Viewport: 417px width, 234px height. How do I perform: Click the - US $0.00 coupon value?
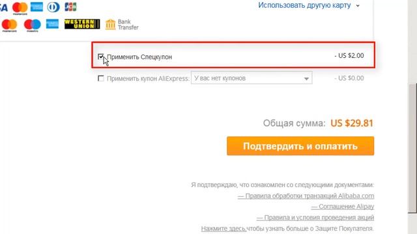[x=349, y=78]
